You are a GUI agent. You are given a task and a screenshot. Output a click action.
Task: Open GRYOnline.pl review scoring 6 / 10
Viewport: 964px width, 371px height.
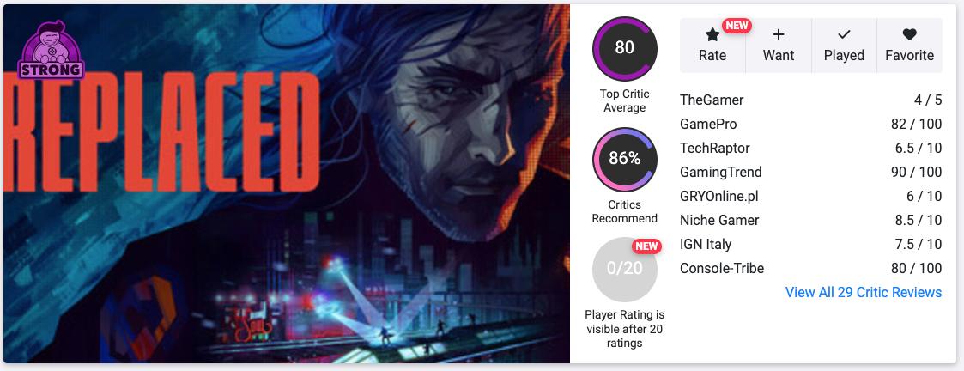pos(811,197)
